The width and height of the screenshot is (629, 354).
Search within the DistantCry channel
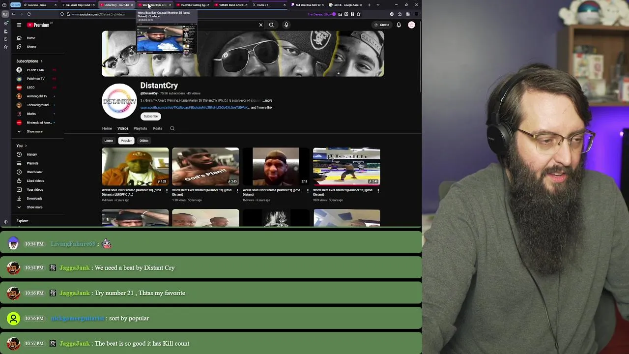(x=172, y=128)
